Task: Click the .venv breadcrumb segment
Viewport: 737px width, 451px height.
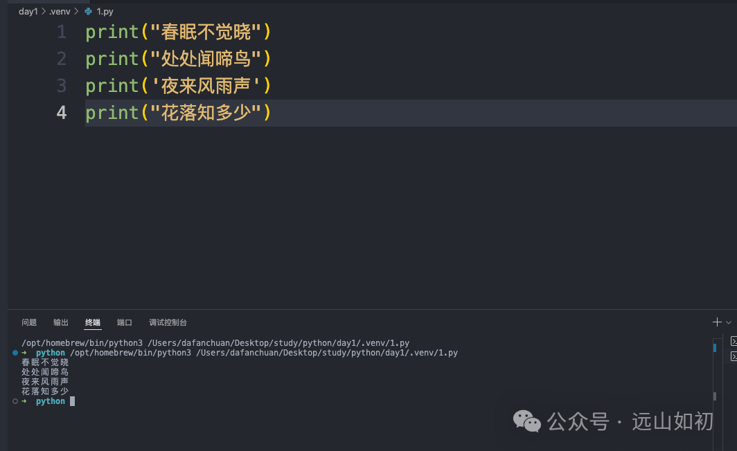Action: 60,12
